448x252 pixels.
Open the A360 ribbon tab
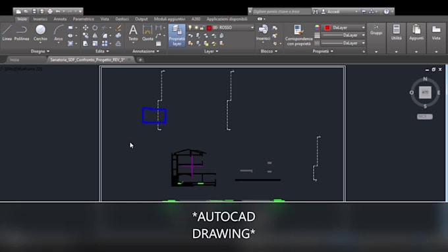[196, 19]
